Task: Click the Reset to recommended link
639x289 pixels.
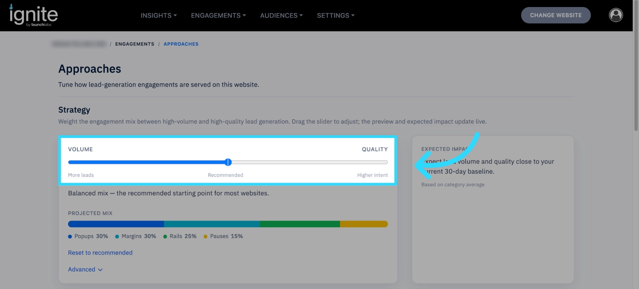Action: coord(100,253)
